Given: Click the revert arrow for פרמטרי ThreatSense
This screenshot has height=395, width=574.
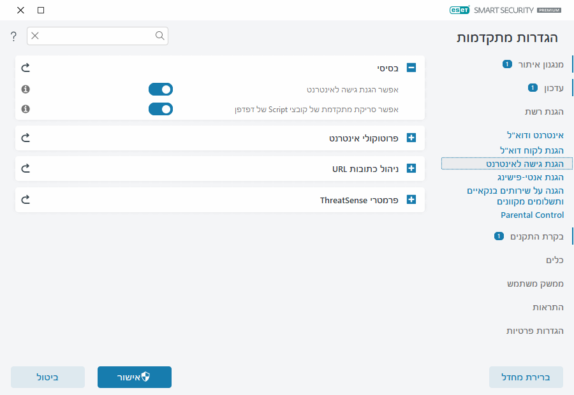Looking at the screenshot, I should [26, 199].
